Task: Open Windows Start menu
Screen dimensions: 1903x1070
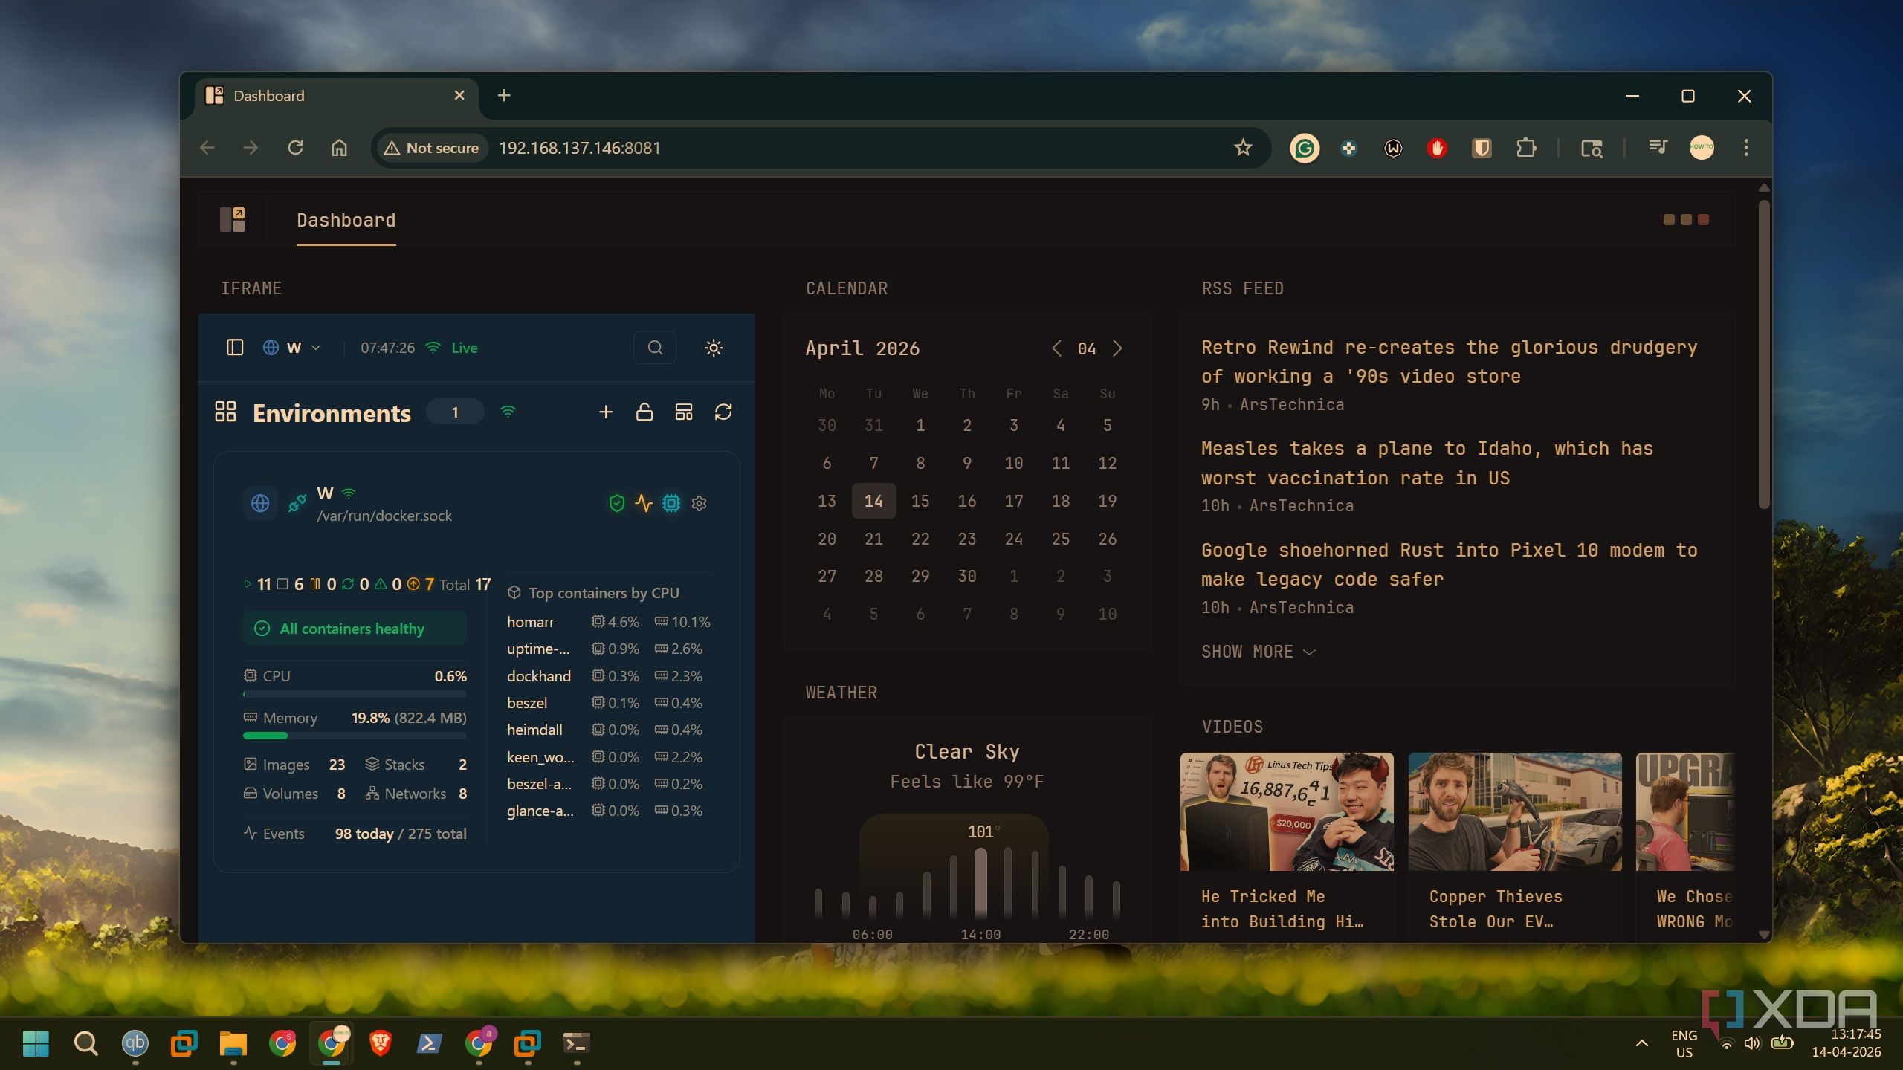Action: (36, 1043)
